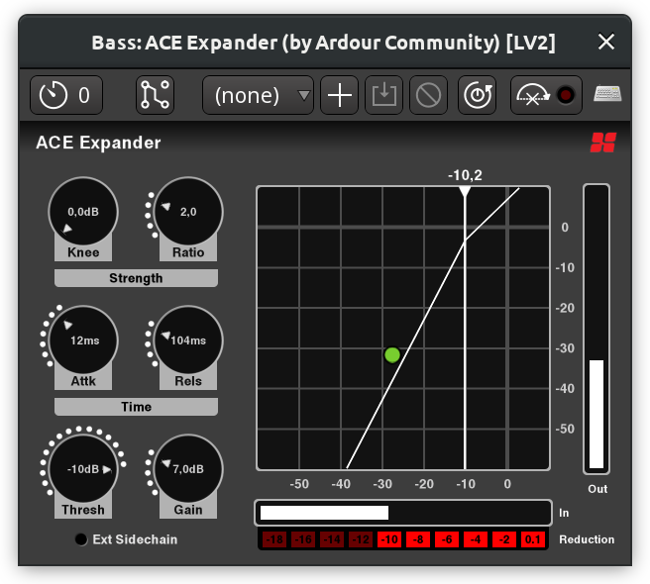
Task: Open the pin connections routing icon
Action: click(x=155, y=95)
